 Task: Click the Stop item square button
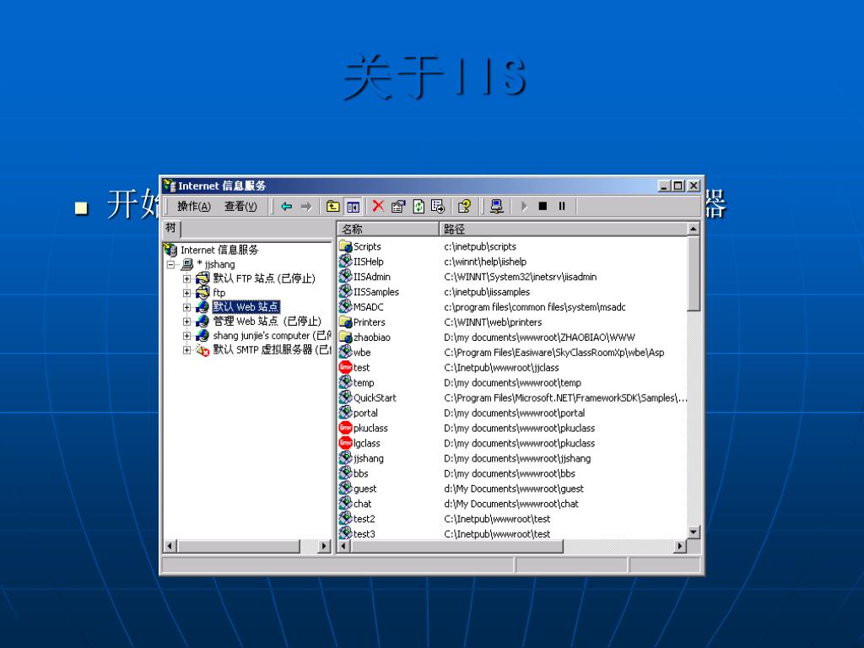pos(543,207)
